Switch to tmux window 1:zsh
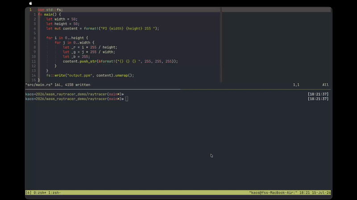 click(54, 192)
